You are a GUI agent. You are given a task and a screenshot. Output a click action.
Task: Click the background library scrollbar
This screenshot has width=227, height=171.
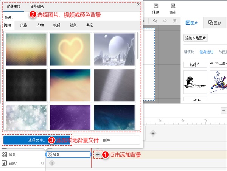tap(138, 46)
